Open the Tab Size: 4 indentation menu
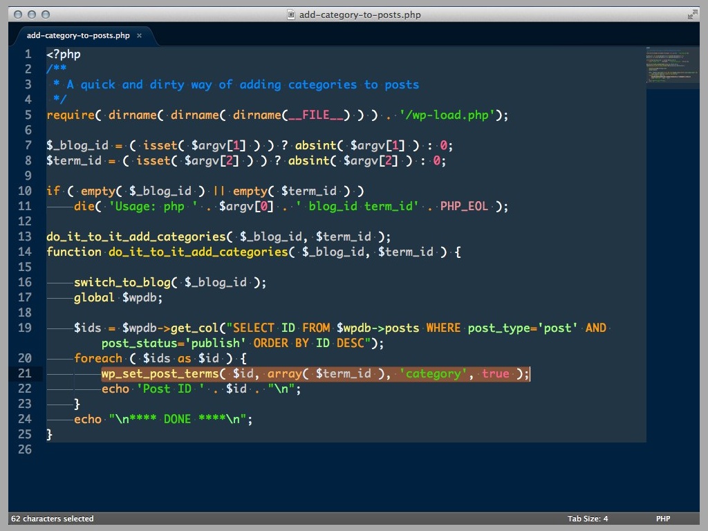The width and height of the screenshot is (708, 531). coord(588,519)
